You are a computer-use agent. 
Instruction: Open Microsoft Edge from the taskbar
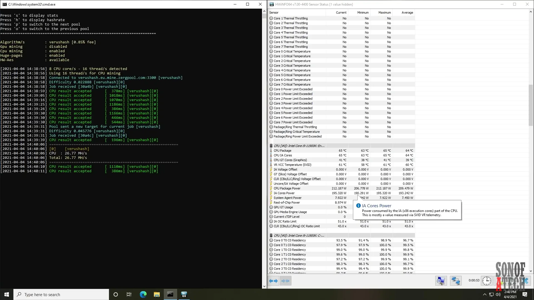(x=143, y=294)
